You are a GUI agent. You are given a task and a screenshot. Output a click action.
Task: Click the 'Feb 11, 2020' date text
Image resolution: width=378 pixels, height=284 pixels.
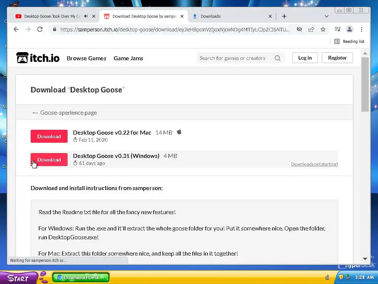(x=93, y=140)
